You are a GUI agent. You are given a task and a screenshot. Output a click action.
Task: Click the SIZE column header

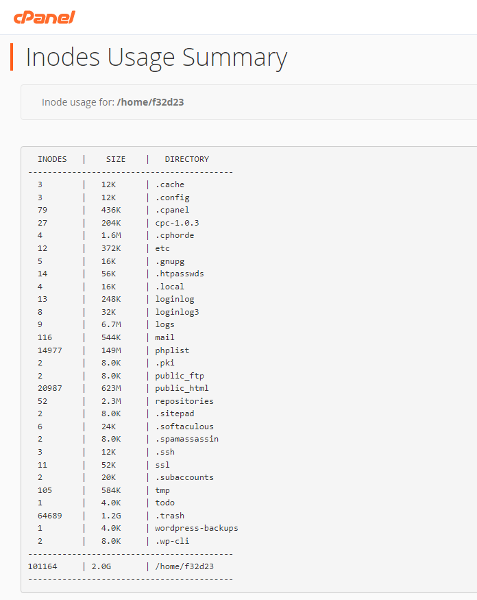click(116, 159)
